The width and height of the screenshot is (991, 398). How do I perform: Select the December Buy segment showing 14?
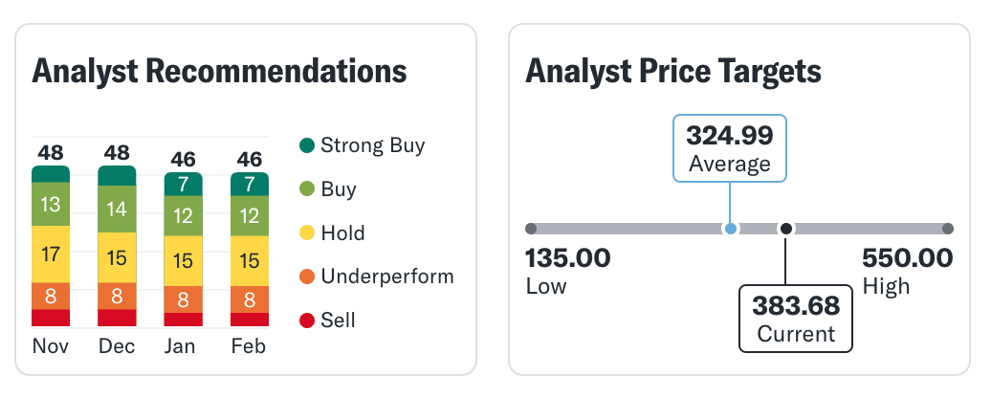[117, 210]
